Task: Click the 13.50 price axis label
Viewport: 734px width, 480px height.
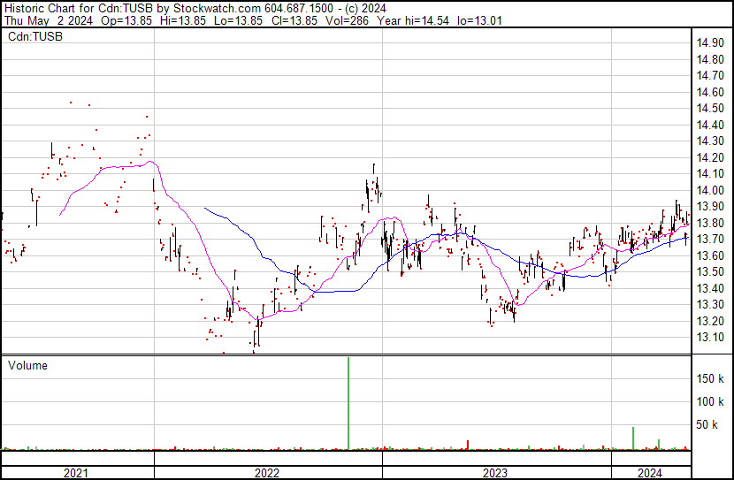Action: [x=712, y=271]
